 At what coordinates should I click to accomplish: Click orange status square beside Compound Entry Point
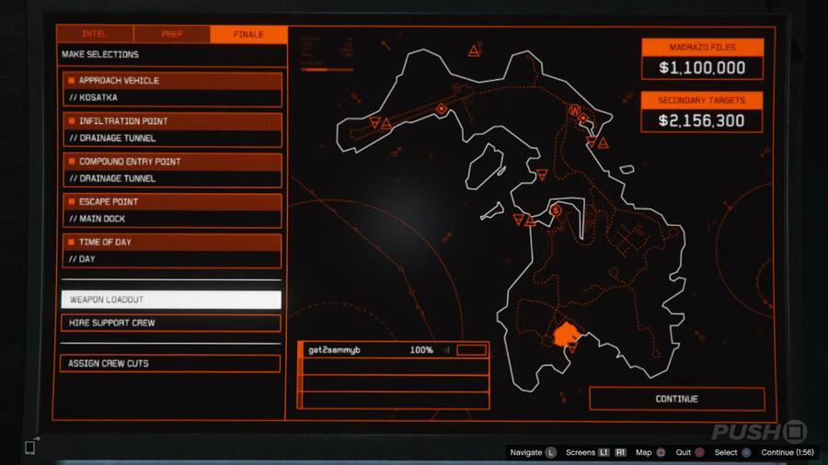click(x=71, y=161)
